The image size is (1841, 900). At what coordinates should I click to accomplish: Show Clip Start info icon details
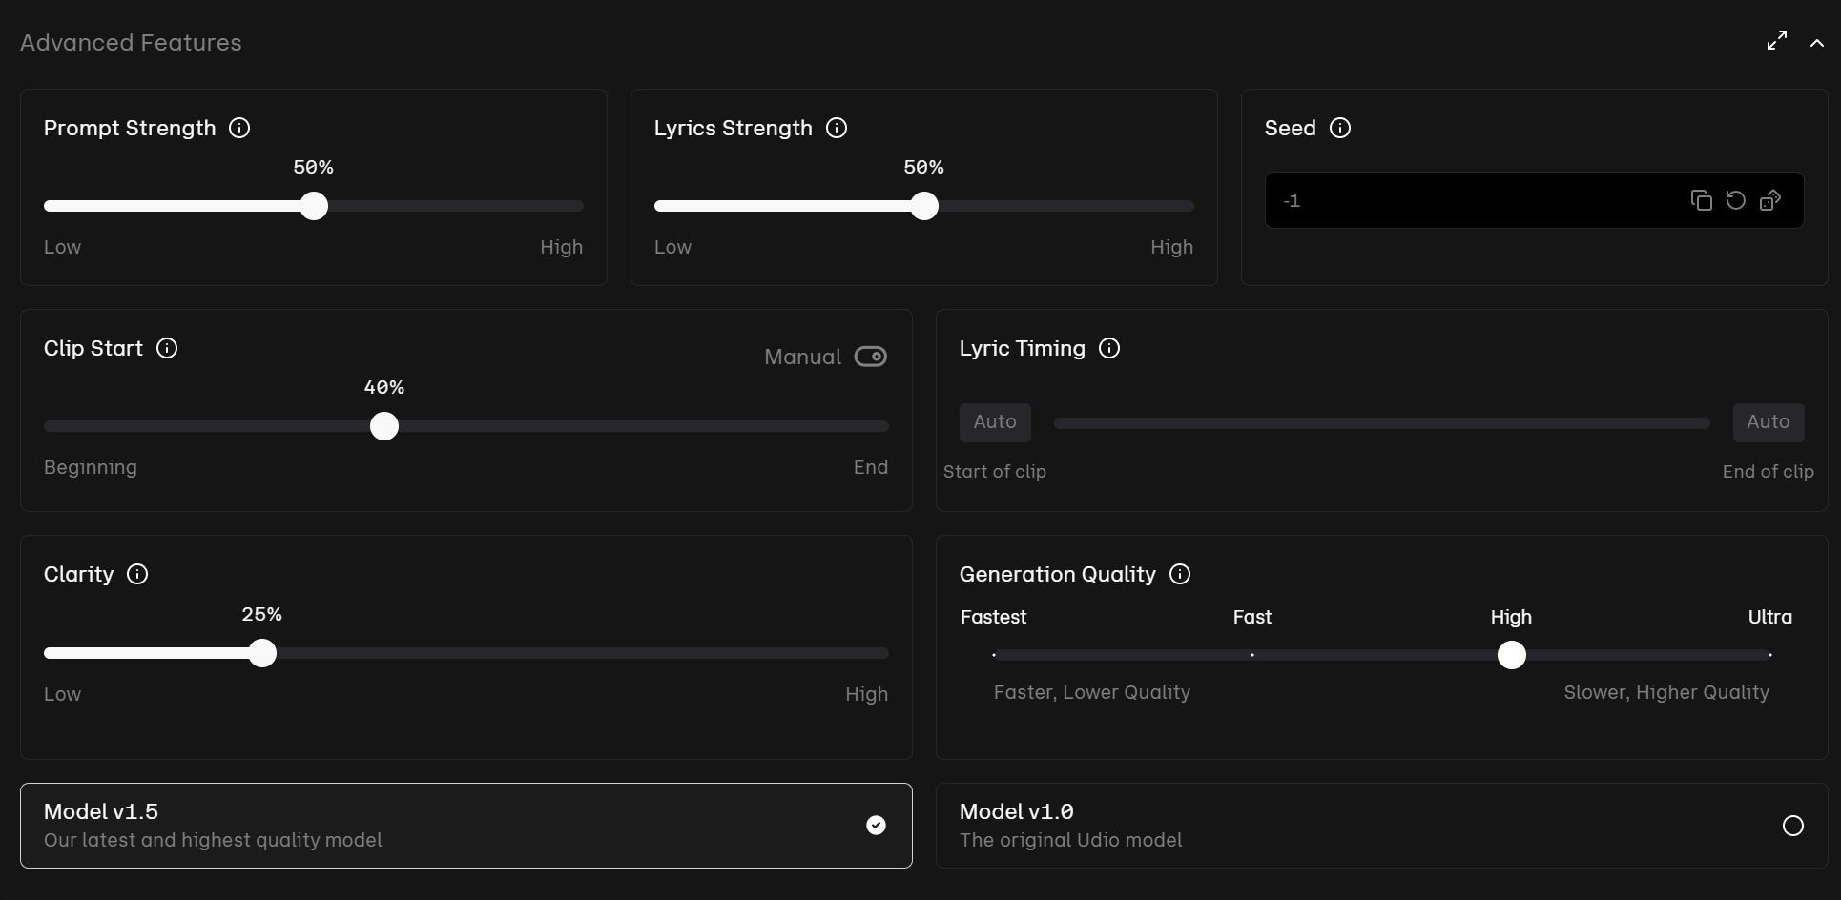[167, 348]
